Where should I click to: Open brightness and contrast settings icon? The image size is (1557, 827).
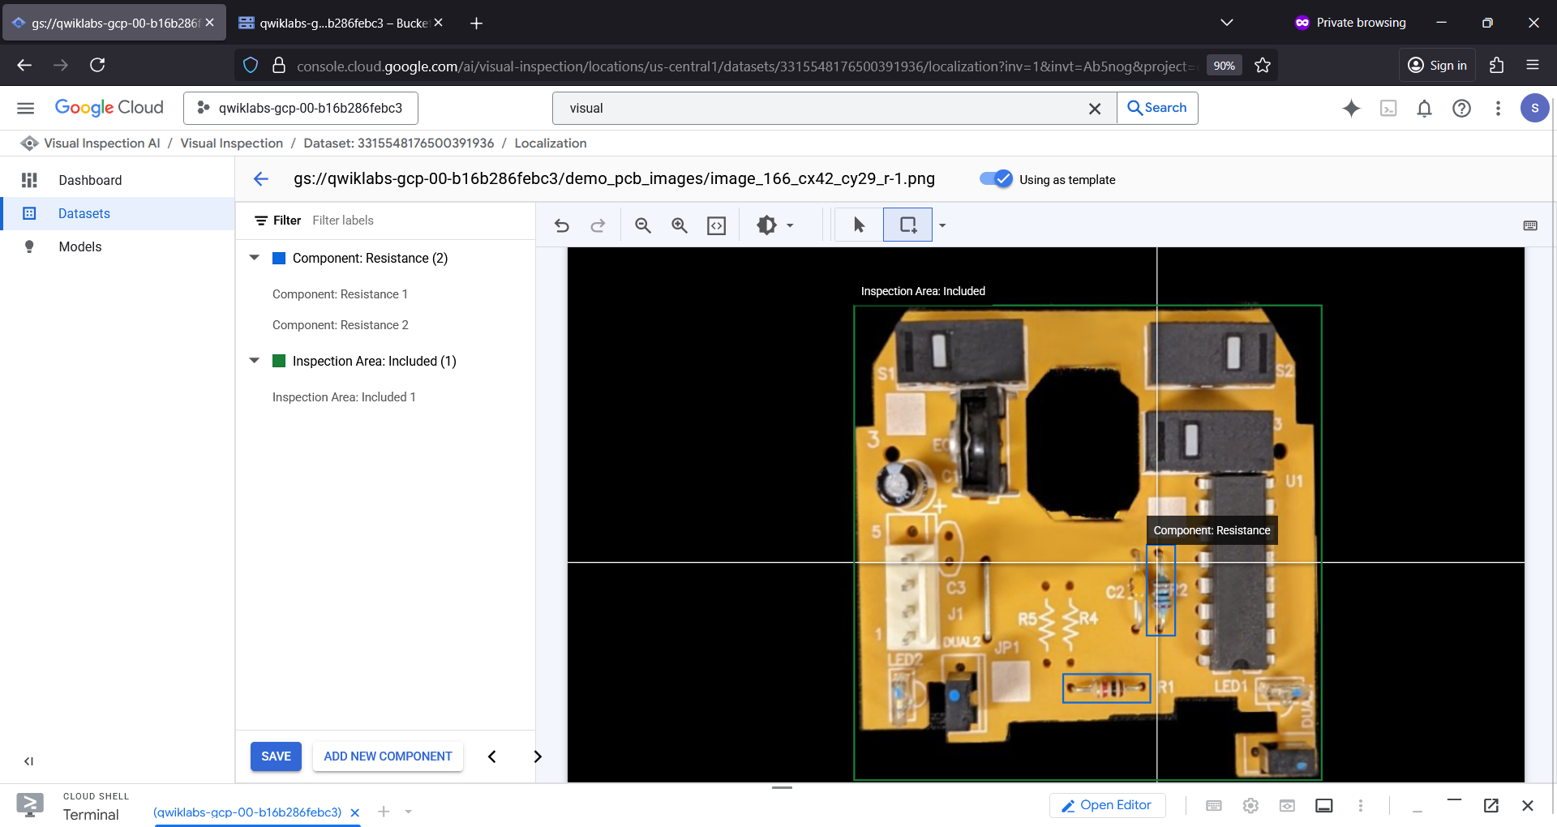[x=766, y=225]
